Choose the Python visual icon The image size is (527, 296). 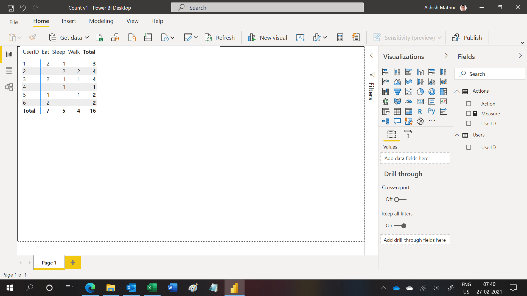tap(432, 111)
